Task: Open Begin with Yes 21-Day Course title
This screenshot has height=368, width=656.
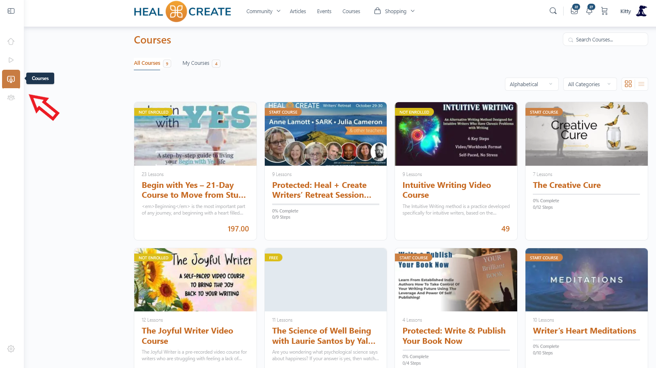Action: (194, 190)
